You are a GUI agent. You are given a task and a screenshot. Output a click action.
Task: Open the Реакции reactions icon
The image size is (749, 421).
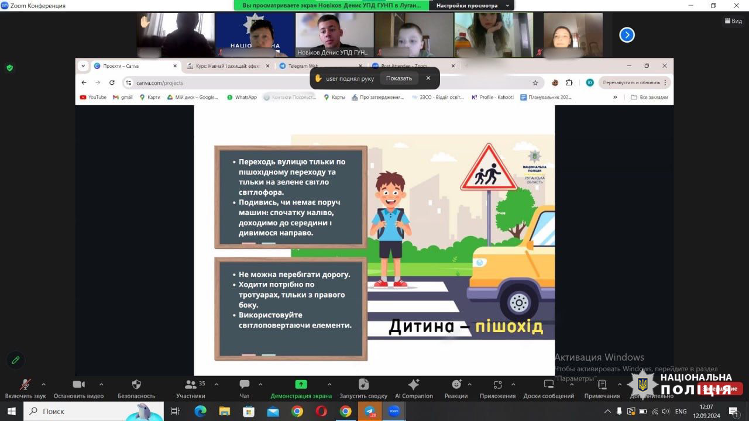point(456,385)
